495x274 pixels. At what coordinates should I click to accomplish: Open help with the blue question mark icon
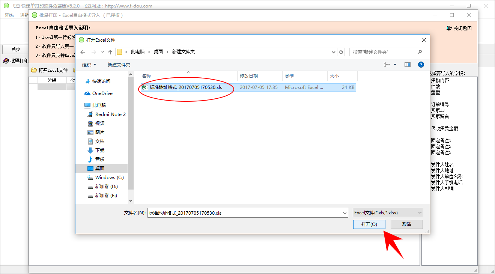(x=421, y=65)
